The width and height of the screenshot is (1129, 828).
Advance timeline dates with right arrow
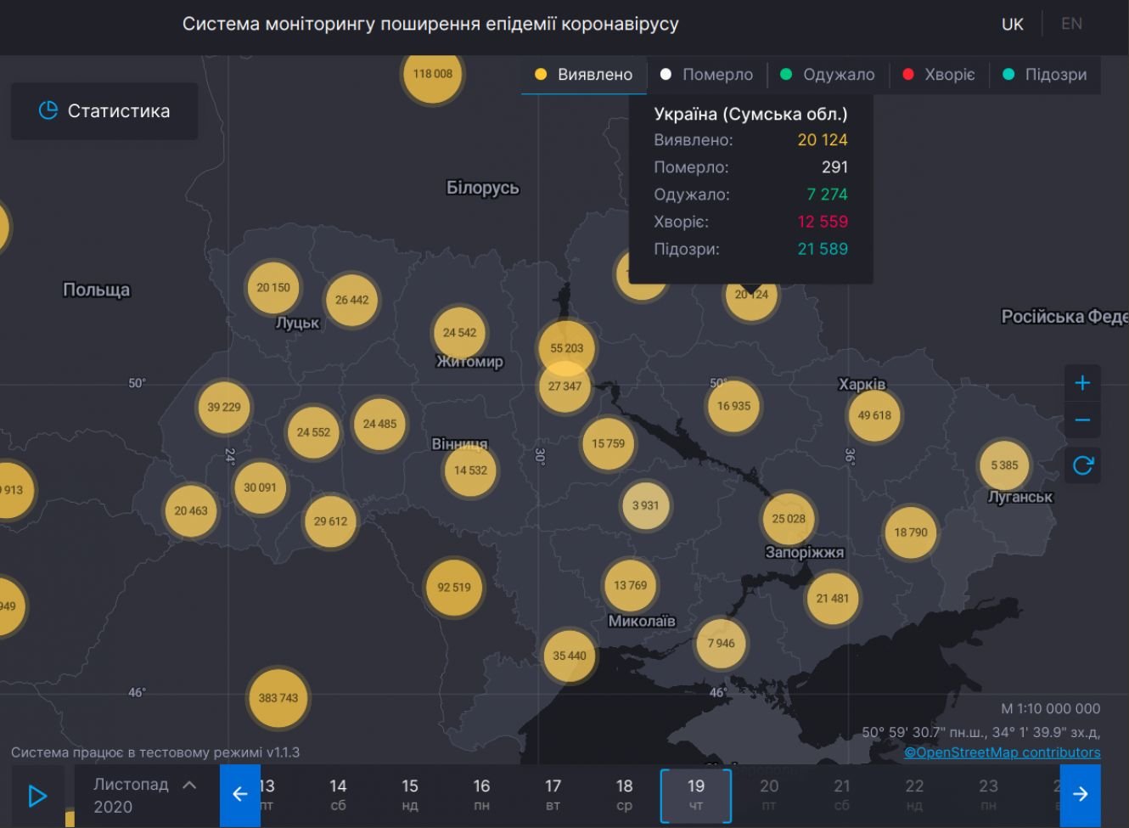point(1080,795)
